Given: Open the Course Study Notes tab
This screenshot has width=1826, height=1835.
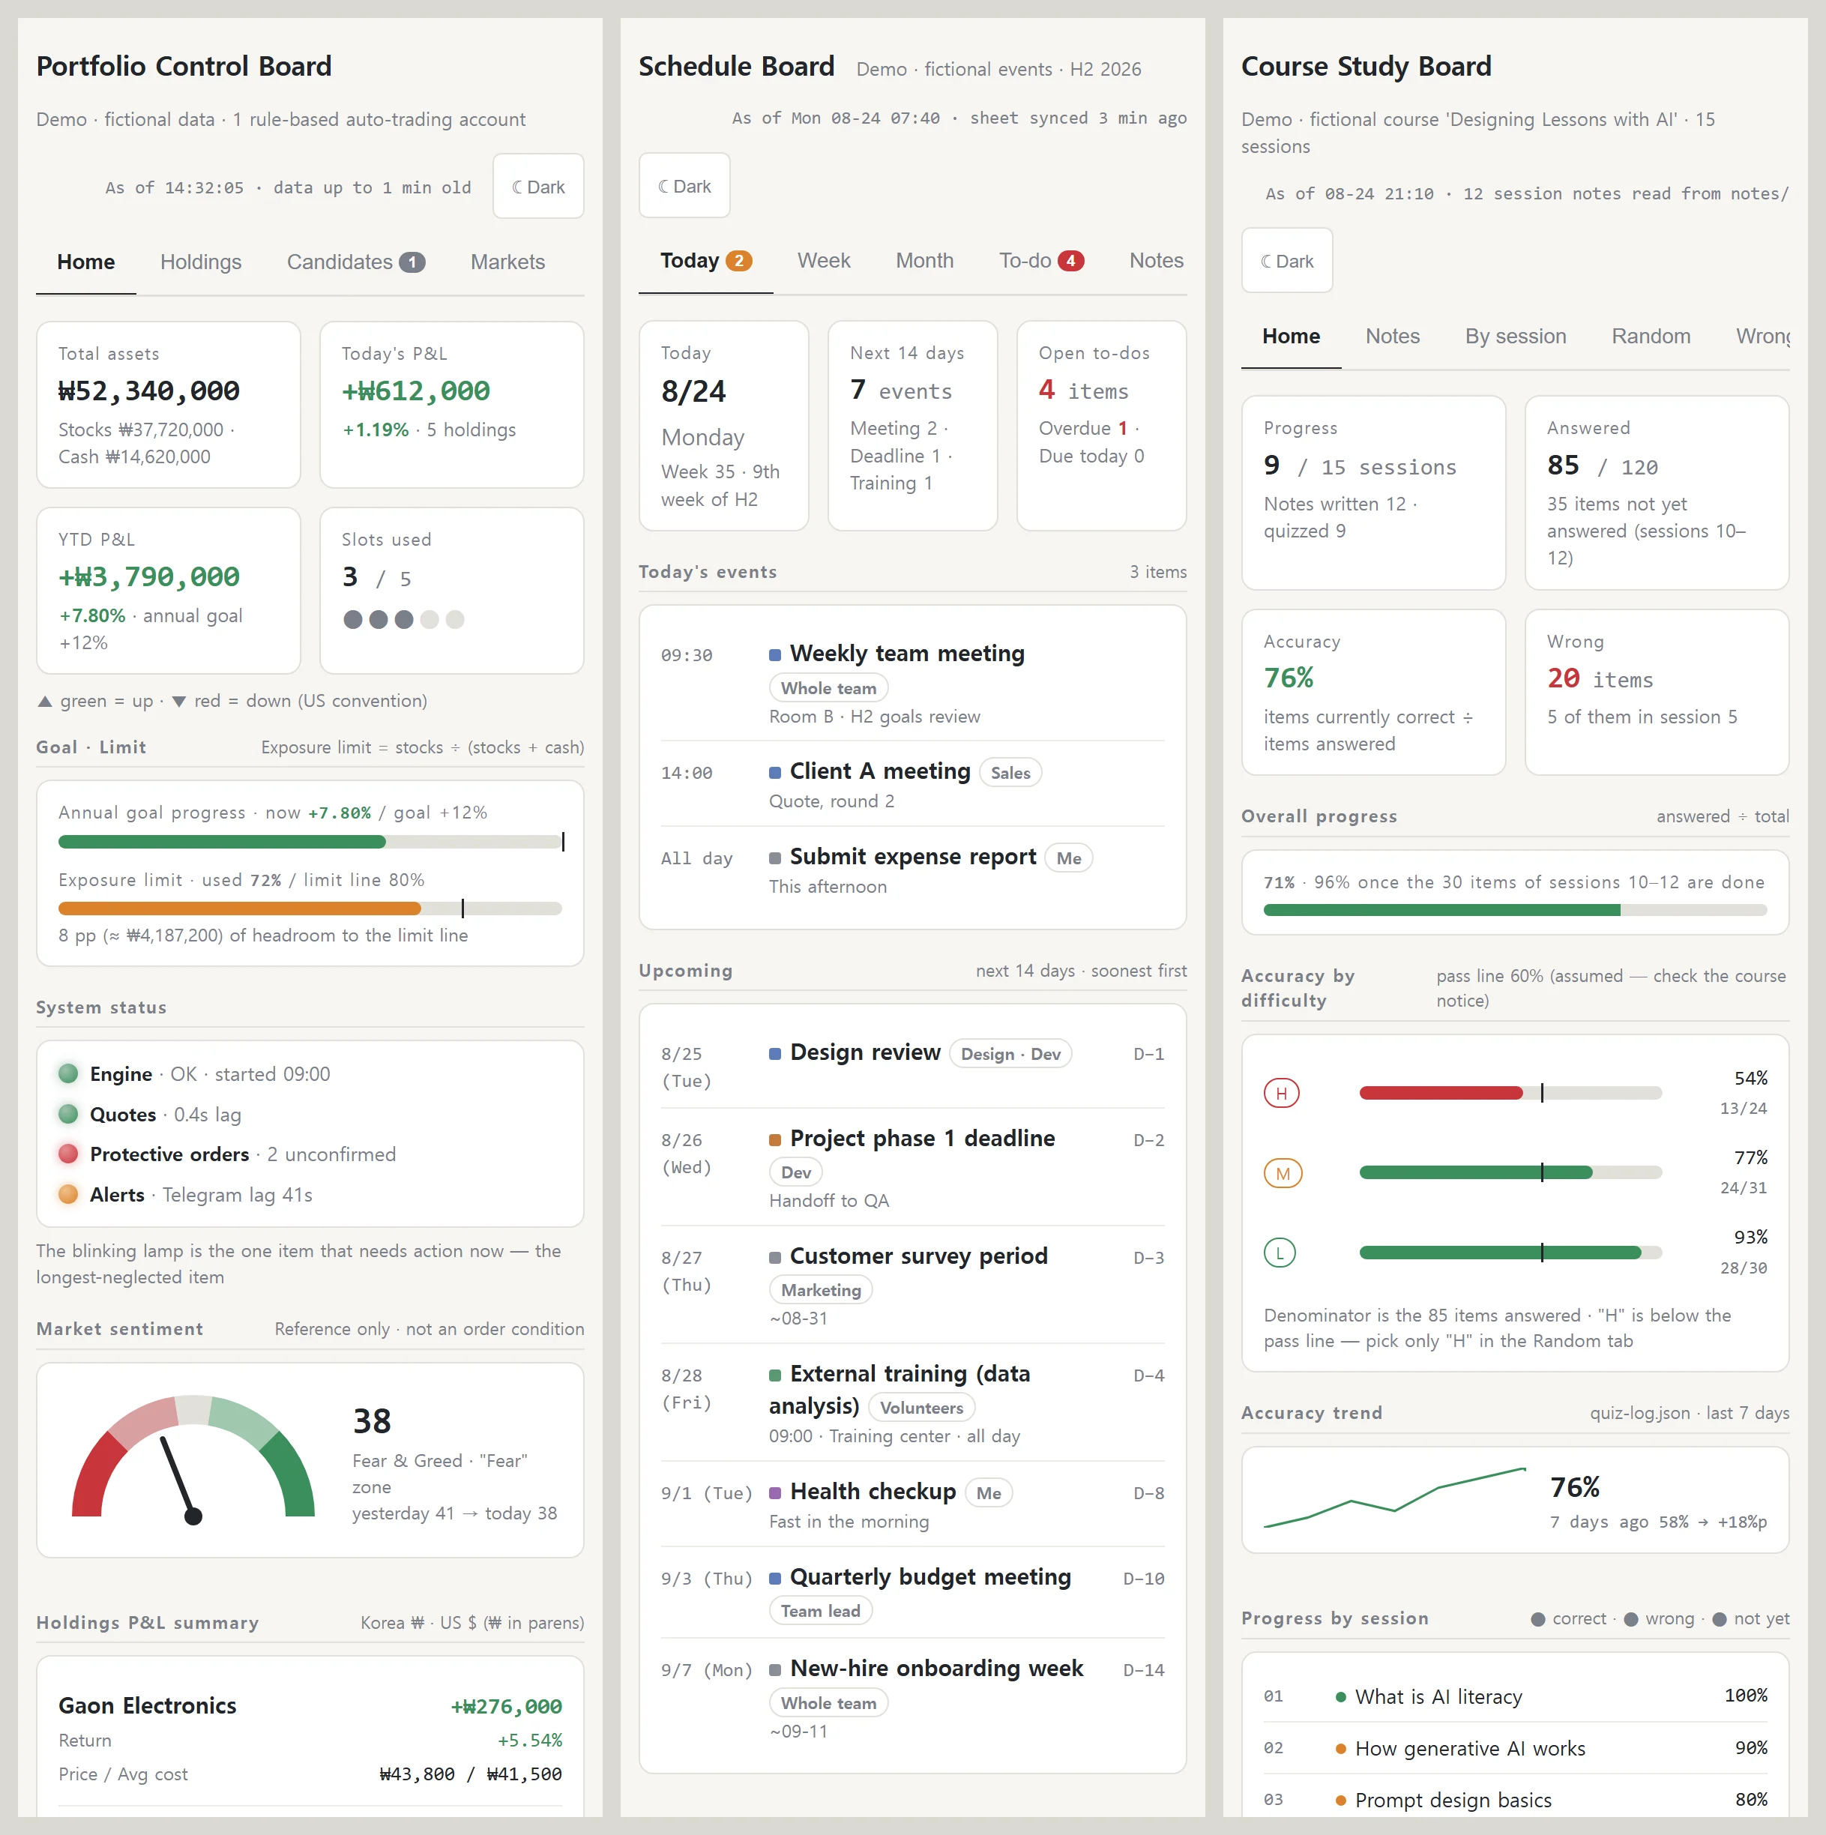Looking at the screenshot, I should [1392, 337].
